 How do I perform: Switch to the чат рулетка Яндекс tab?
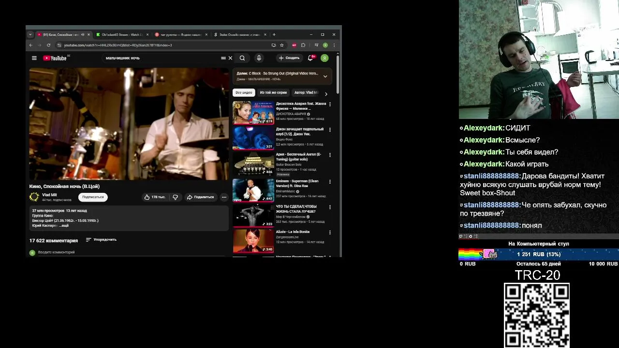coord(181,35)
